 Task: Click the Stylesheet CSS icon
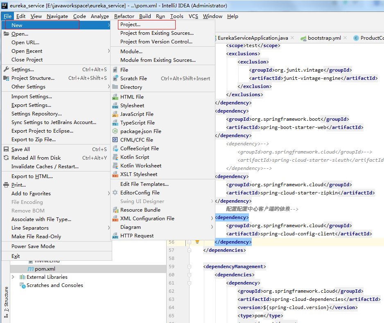pyautogui.click(x=115, y=106)
